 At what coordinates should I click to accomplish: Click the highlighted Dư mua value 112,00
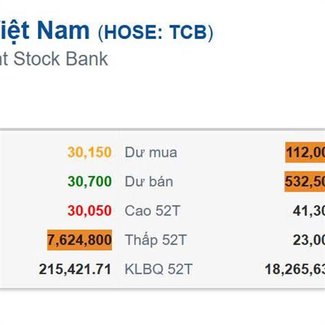tap(305, 152)
